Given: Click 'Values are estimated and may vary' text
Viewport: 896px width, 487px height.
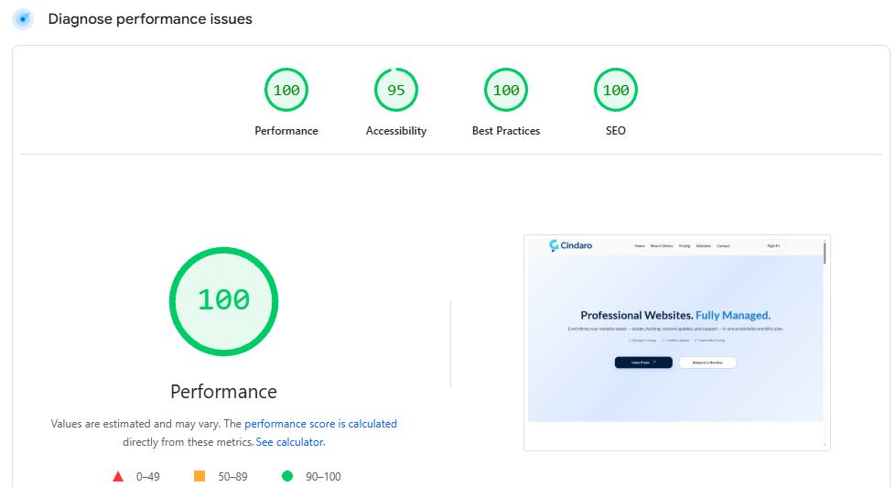Looking at the screenshot, I should coord(135,424).
